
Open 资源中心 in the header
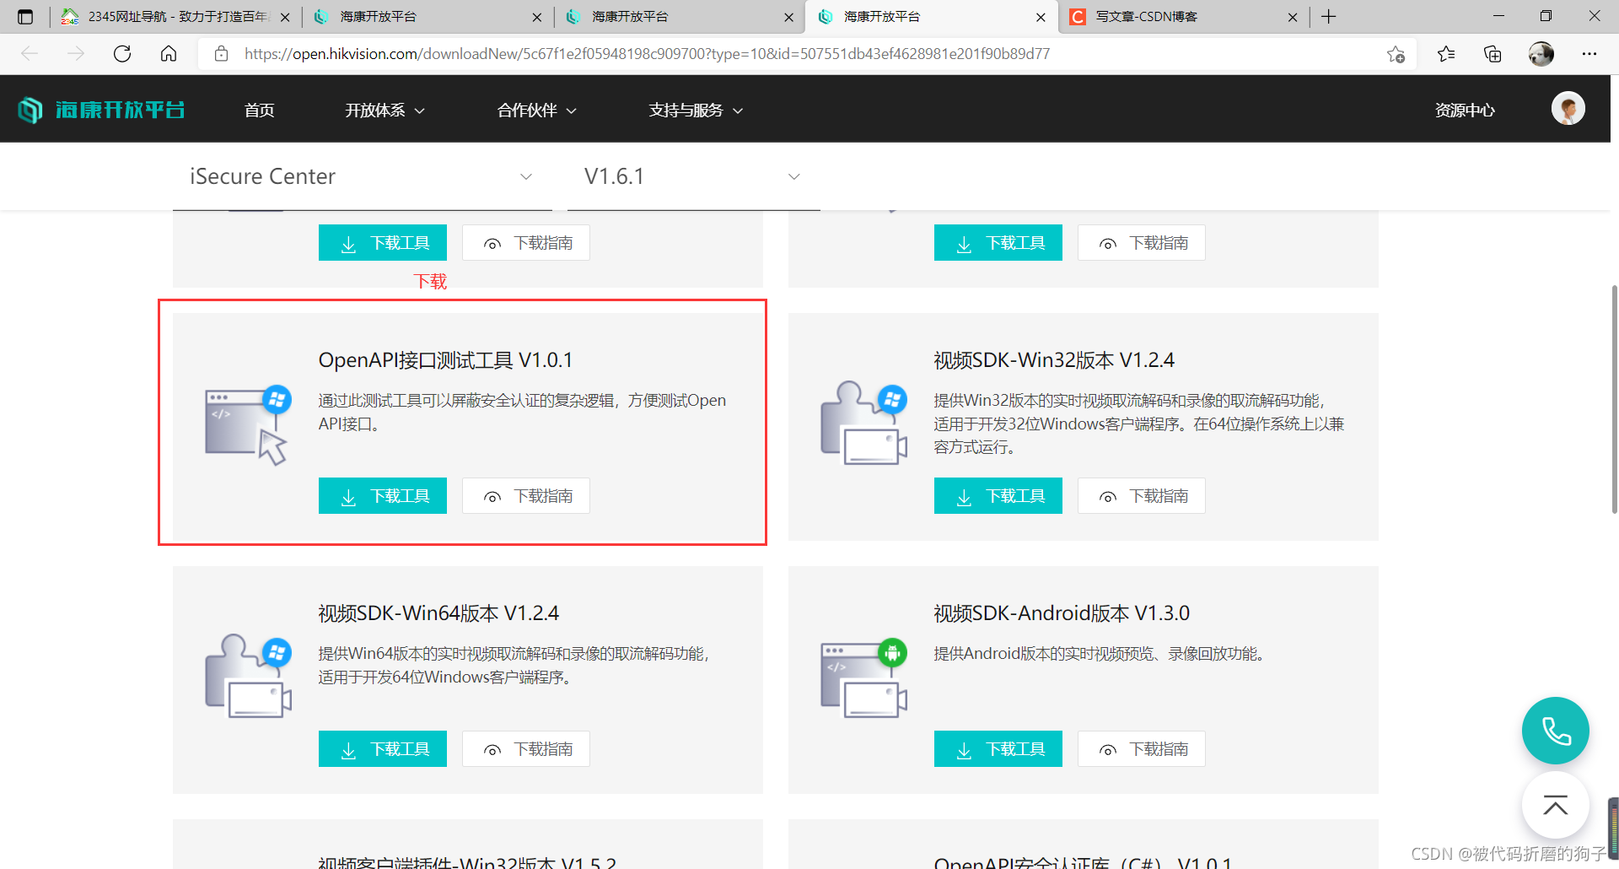click(x=1465, y=111)
